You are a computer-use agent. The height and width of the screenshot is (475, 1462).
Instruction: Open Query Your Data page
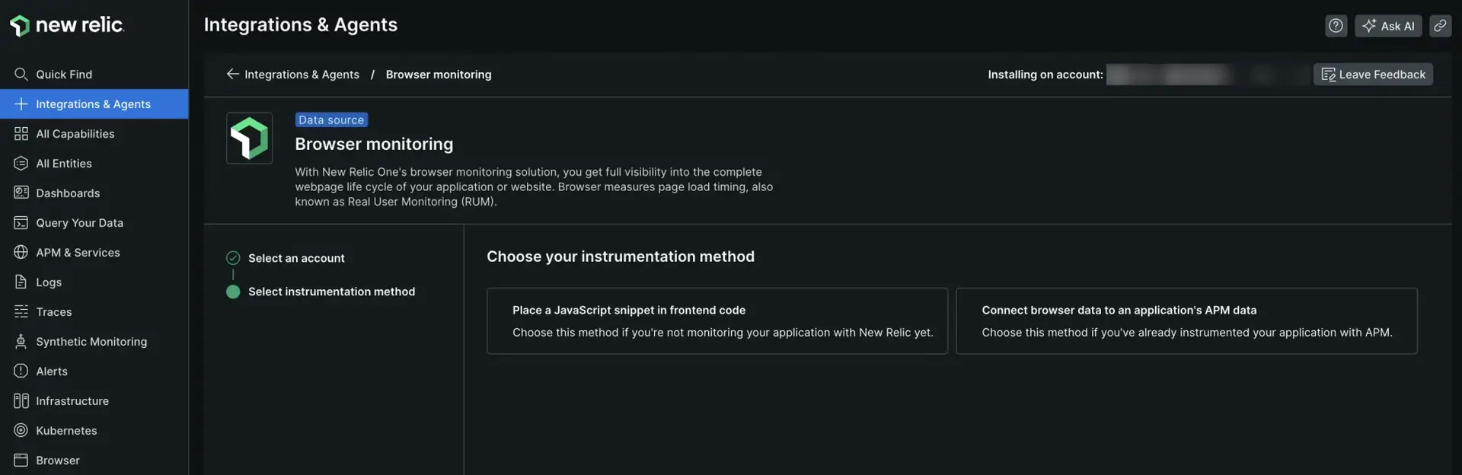(x=79, y=222)
